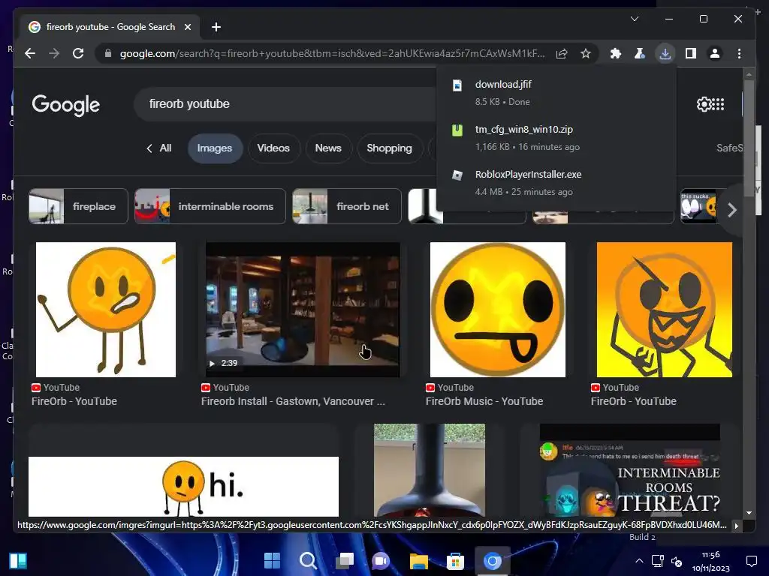Bookmark this page with the star icon
Screen dimensions: 769x576
(x=586, y=53)
